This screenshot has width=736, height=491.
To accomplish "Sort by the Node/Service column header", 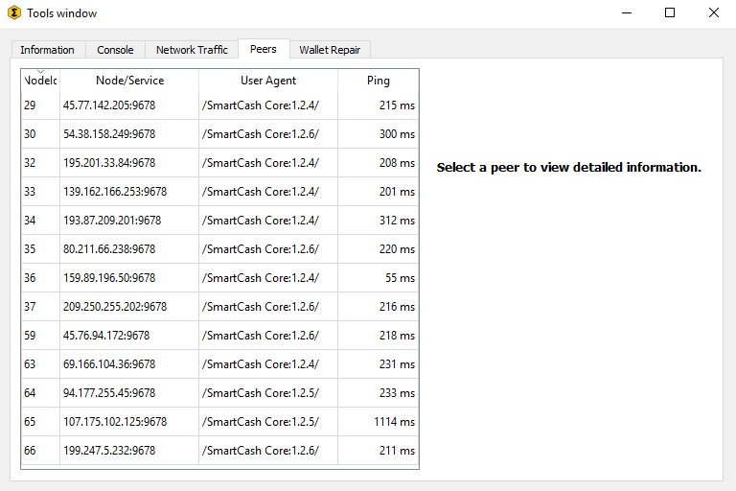I will 129,81.
